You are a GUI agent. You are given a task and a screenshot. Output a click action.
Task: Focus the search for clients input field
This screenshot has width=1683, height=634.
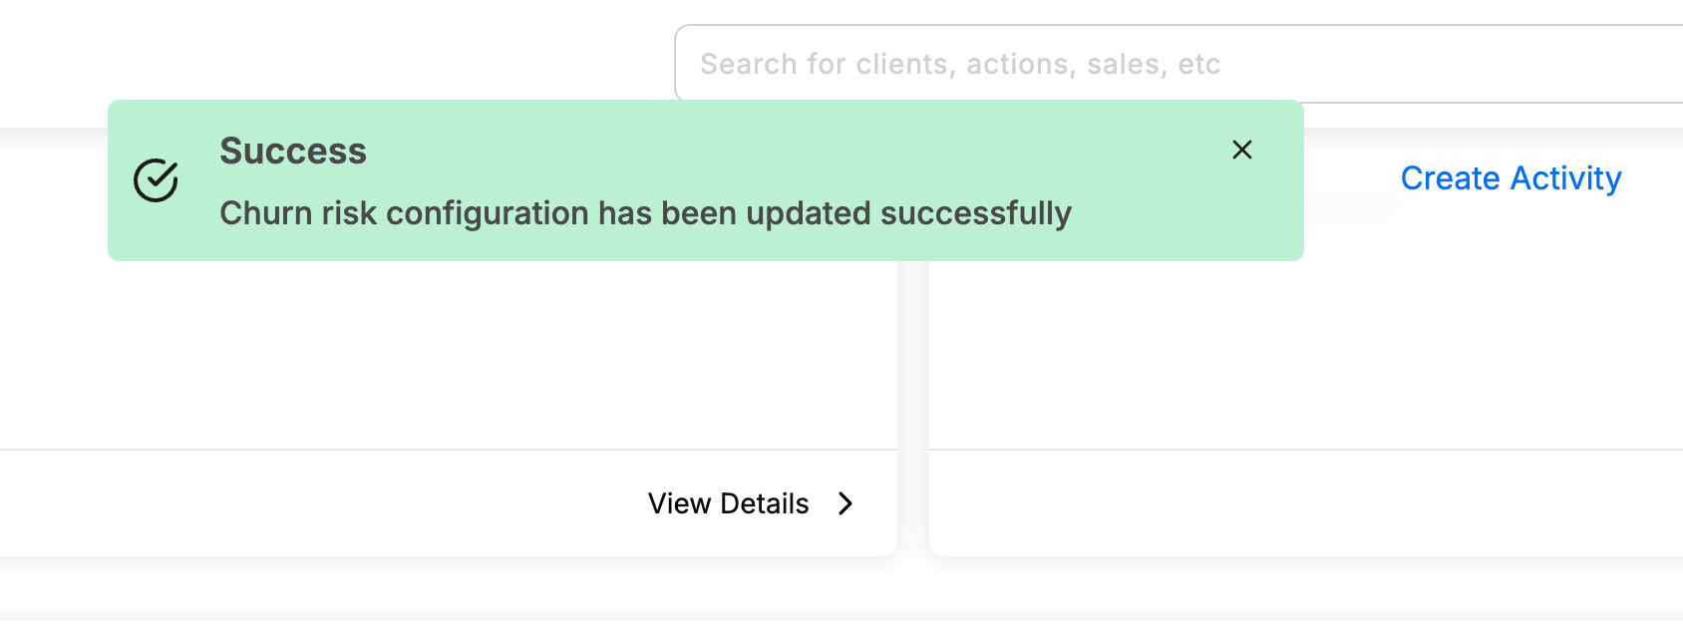[x=1178, y=64]
